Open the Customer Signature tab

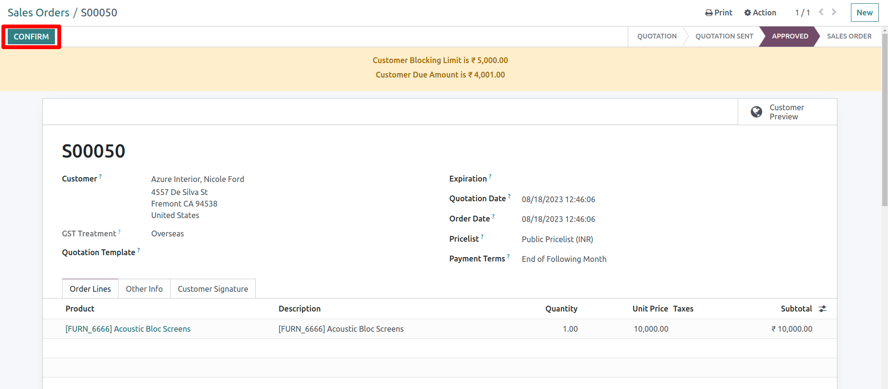213,289
